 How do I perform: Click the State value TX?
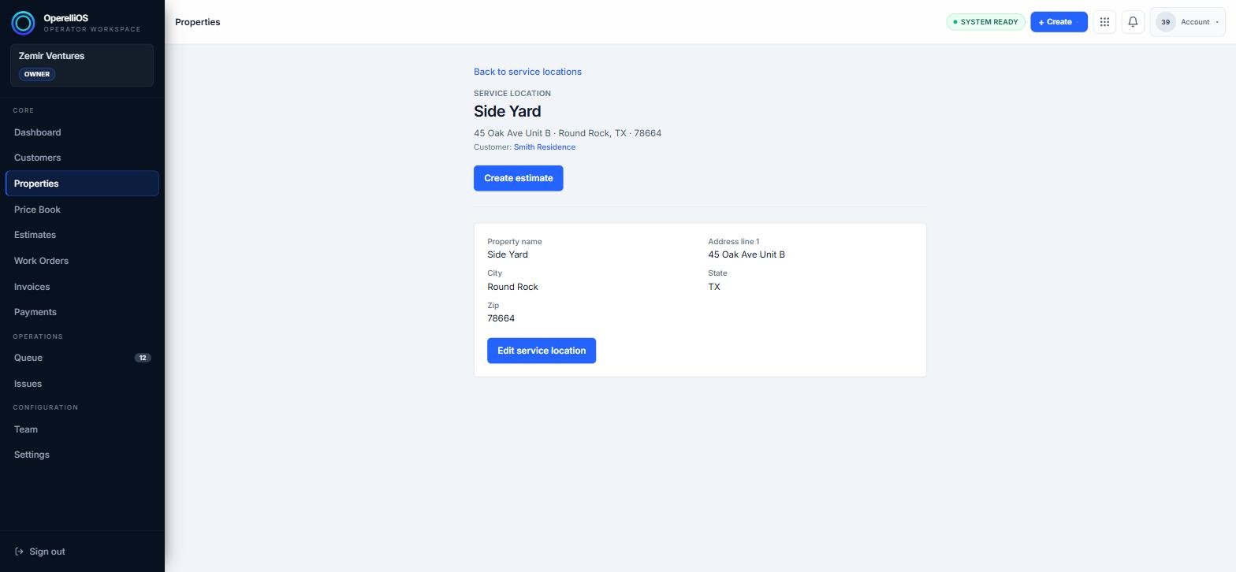(714, 287)
